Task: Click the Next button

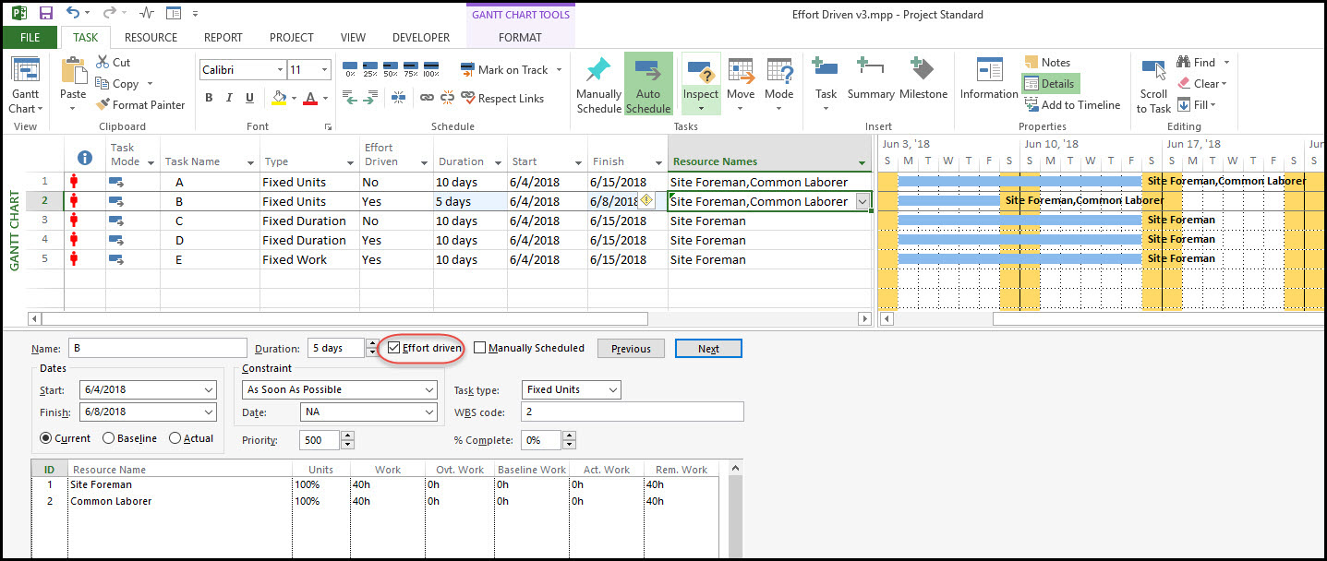Action: tap(708, 349)
